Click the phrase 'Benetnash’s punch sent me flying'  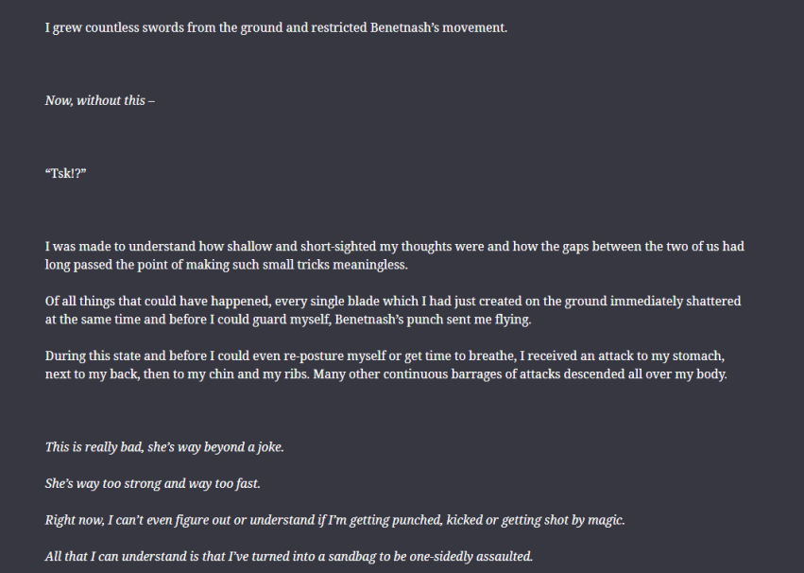pyautogui.click(x=433, y=320)
